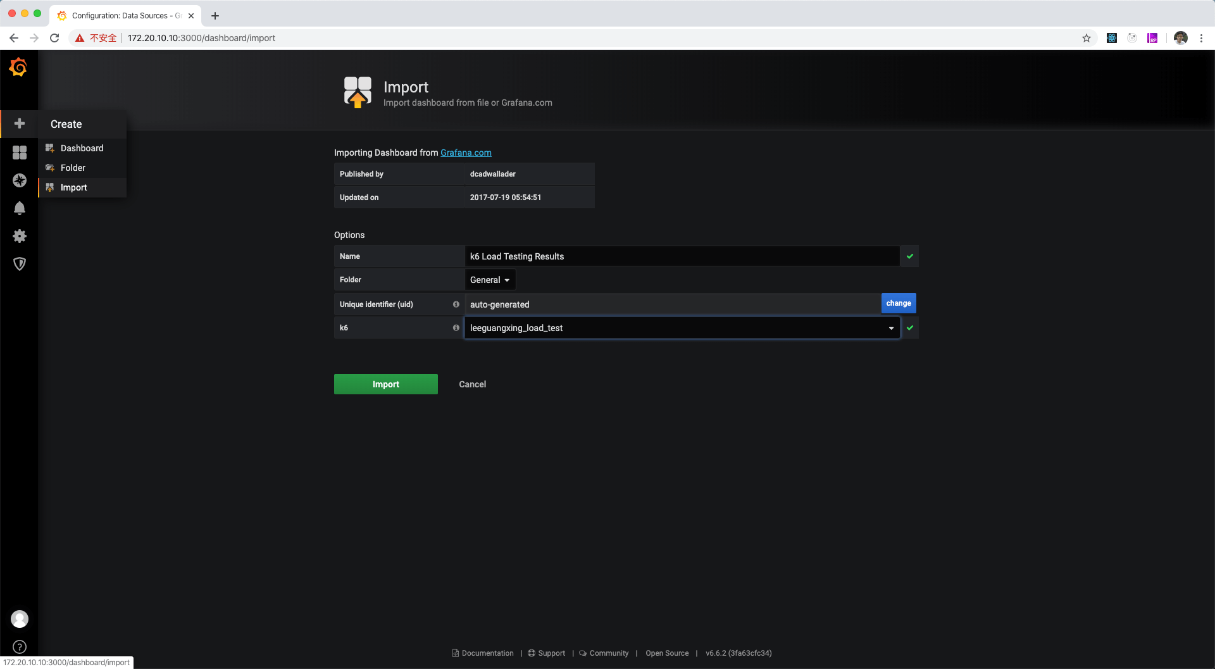Choose Import in the Create menu
Screen dimensions: 1215x669
pyautogui.click(x=73, y=187)
